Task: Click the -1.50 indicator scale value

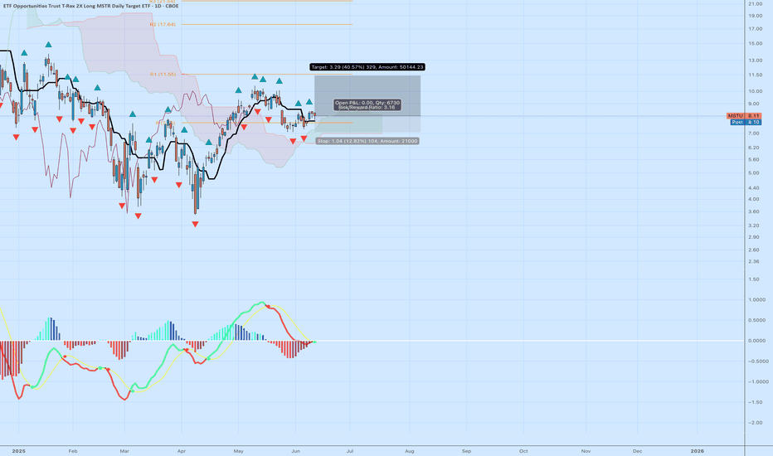Action: (756, 403)
